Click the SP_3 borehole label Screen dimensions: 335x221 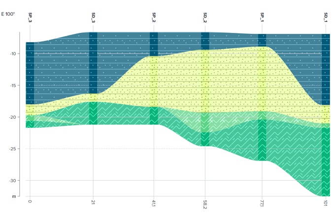30,19
